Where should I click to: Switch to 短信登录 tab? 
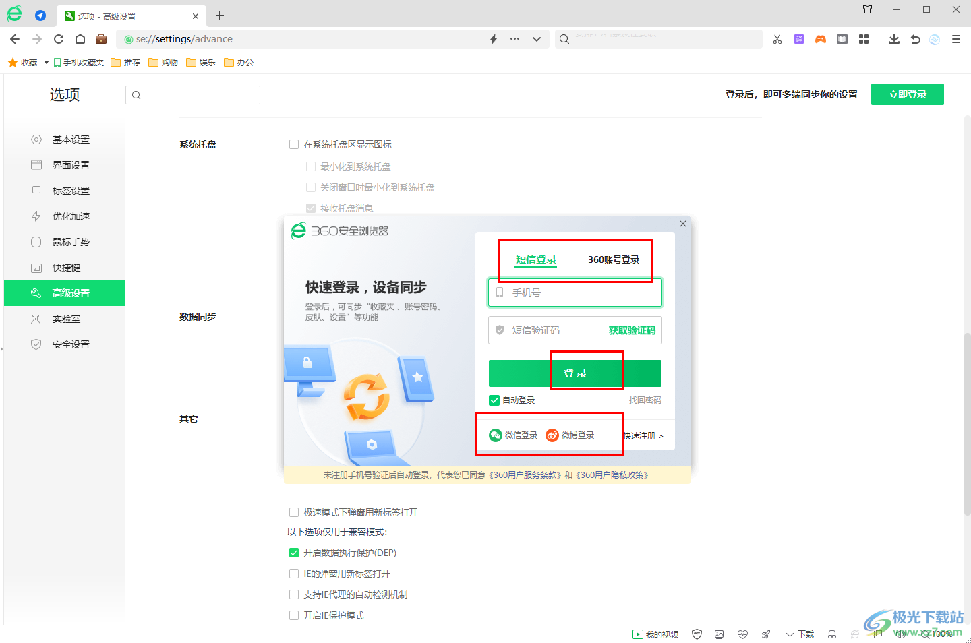click(536, 259)
